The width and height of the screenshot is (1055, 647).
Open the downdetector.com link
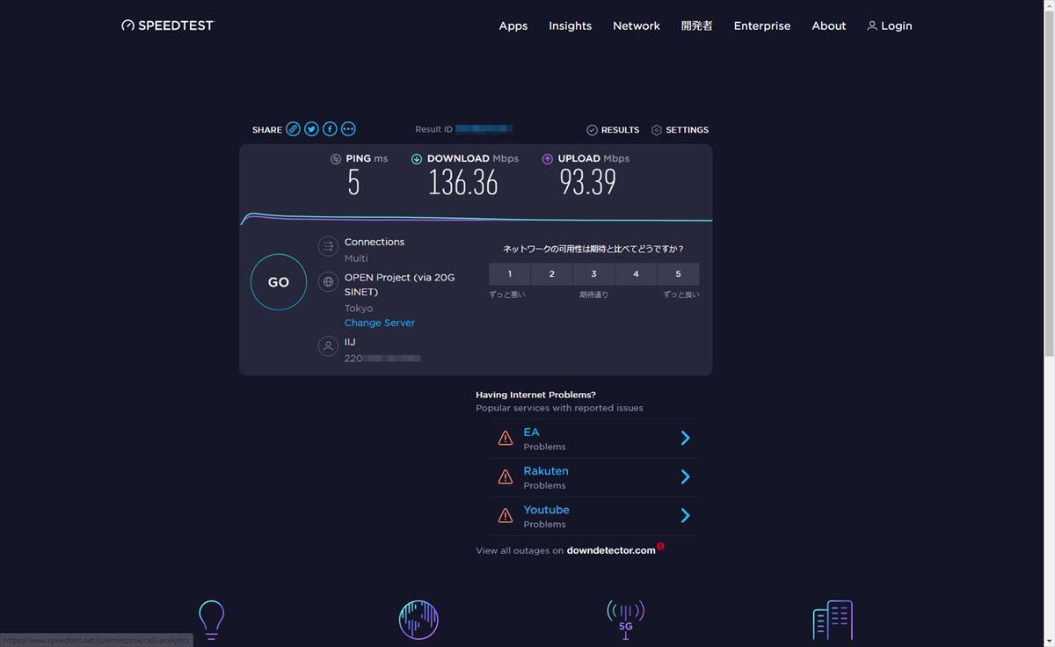[611, 550]
